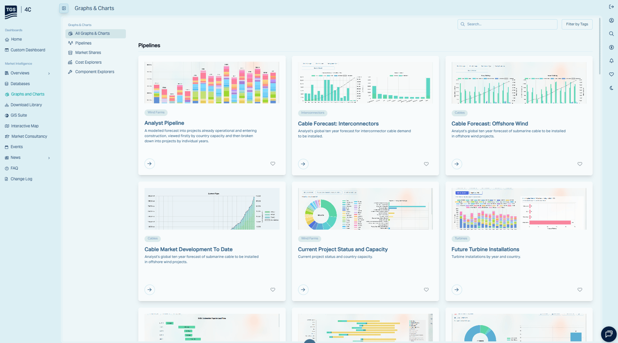The image size is (618, 343).
Task: Open the right sidebar favorites heart icon
Action: click(x=611, y=75)
